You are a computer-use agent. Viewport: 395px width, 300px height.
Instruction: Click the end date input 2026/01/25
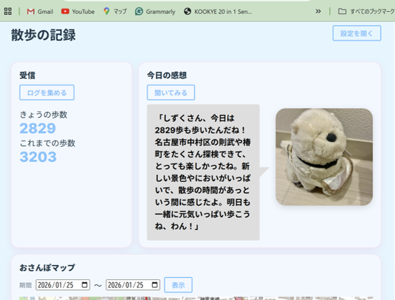click(133, 285)
